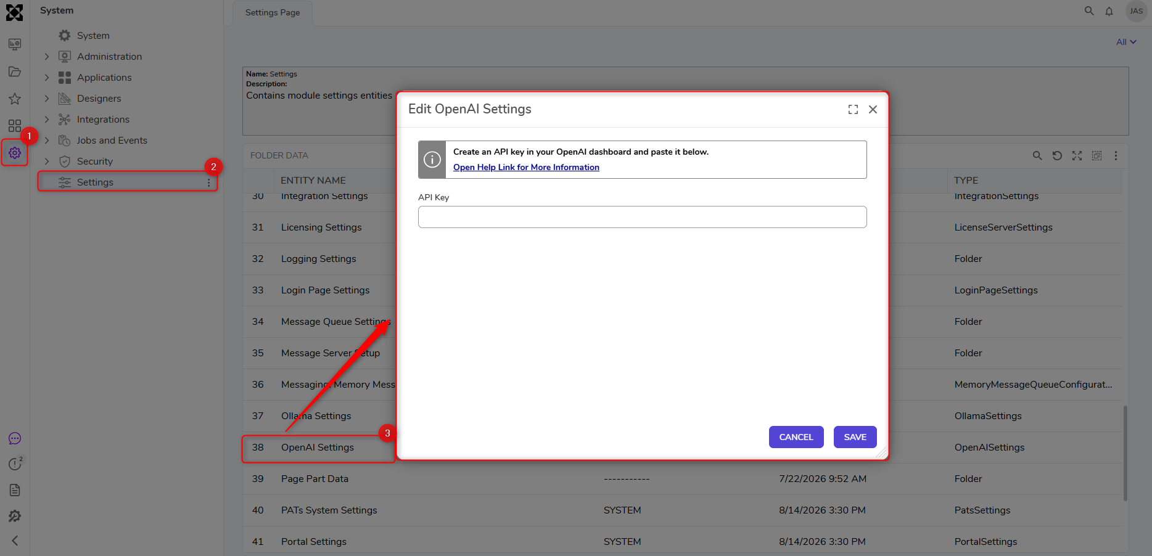Click the select-all icon in Folder Data toolbar
Screen dimensions: 1152x556
pyautogui.click(x=1096, y=156)
